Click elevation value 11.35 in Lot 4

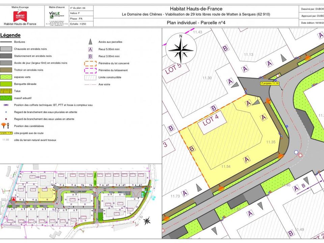[271, 142]
